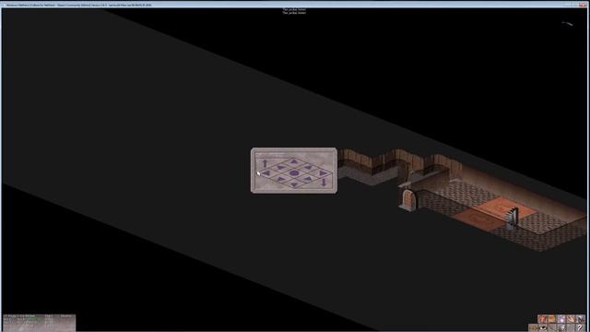Click the bottom (south) triangle on the direction pad

[x=294, y=184]
